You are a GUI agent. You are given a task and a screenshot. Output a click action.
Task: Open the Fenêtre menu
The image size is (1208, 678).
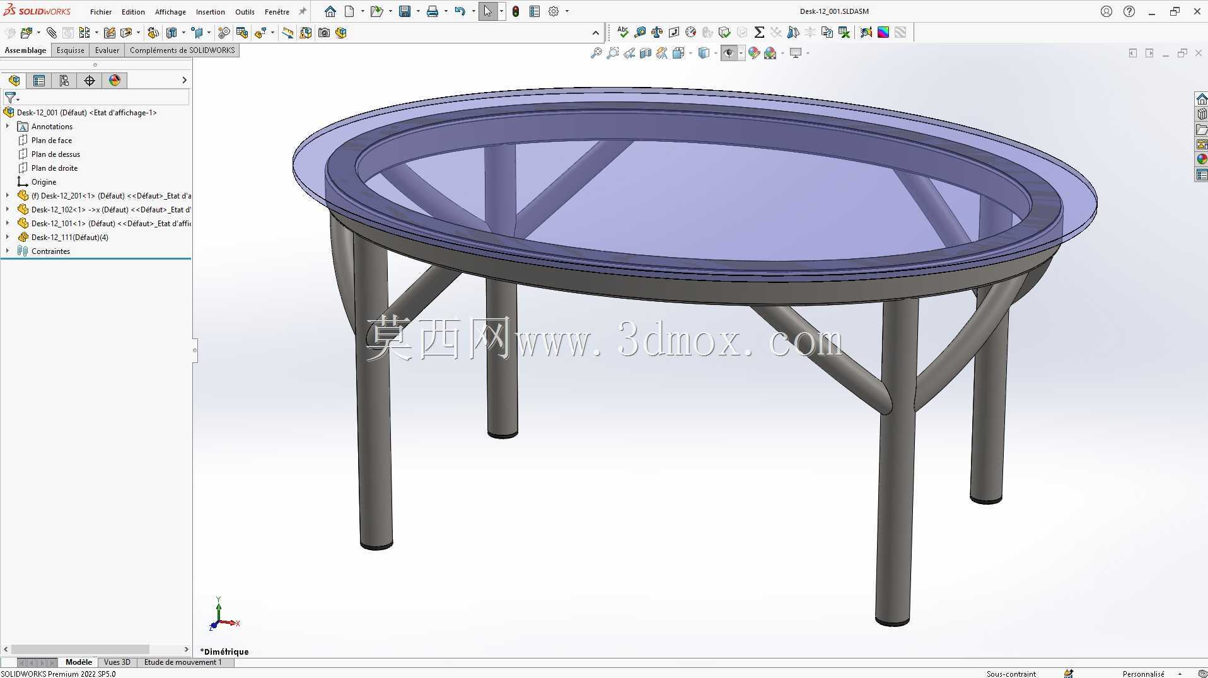point(277,12)
